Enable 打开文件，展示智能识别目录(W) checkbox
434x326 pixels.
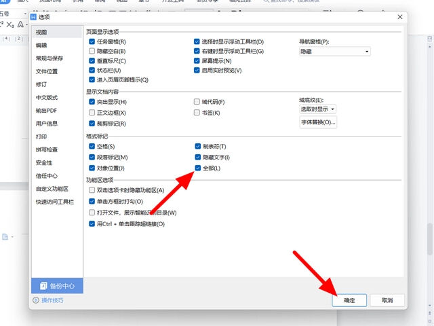[x=92, y=213]
